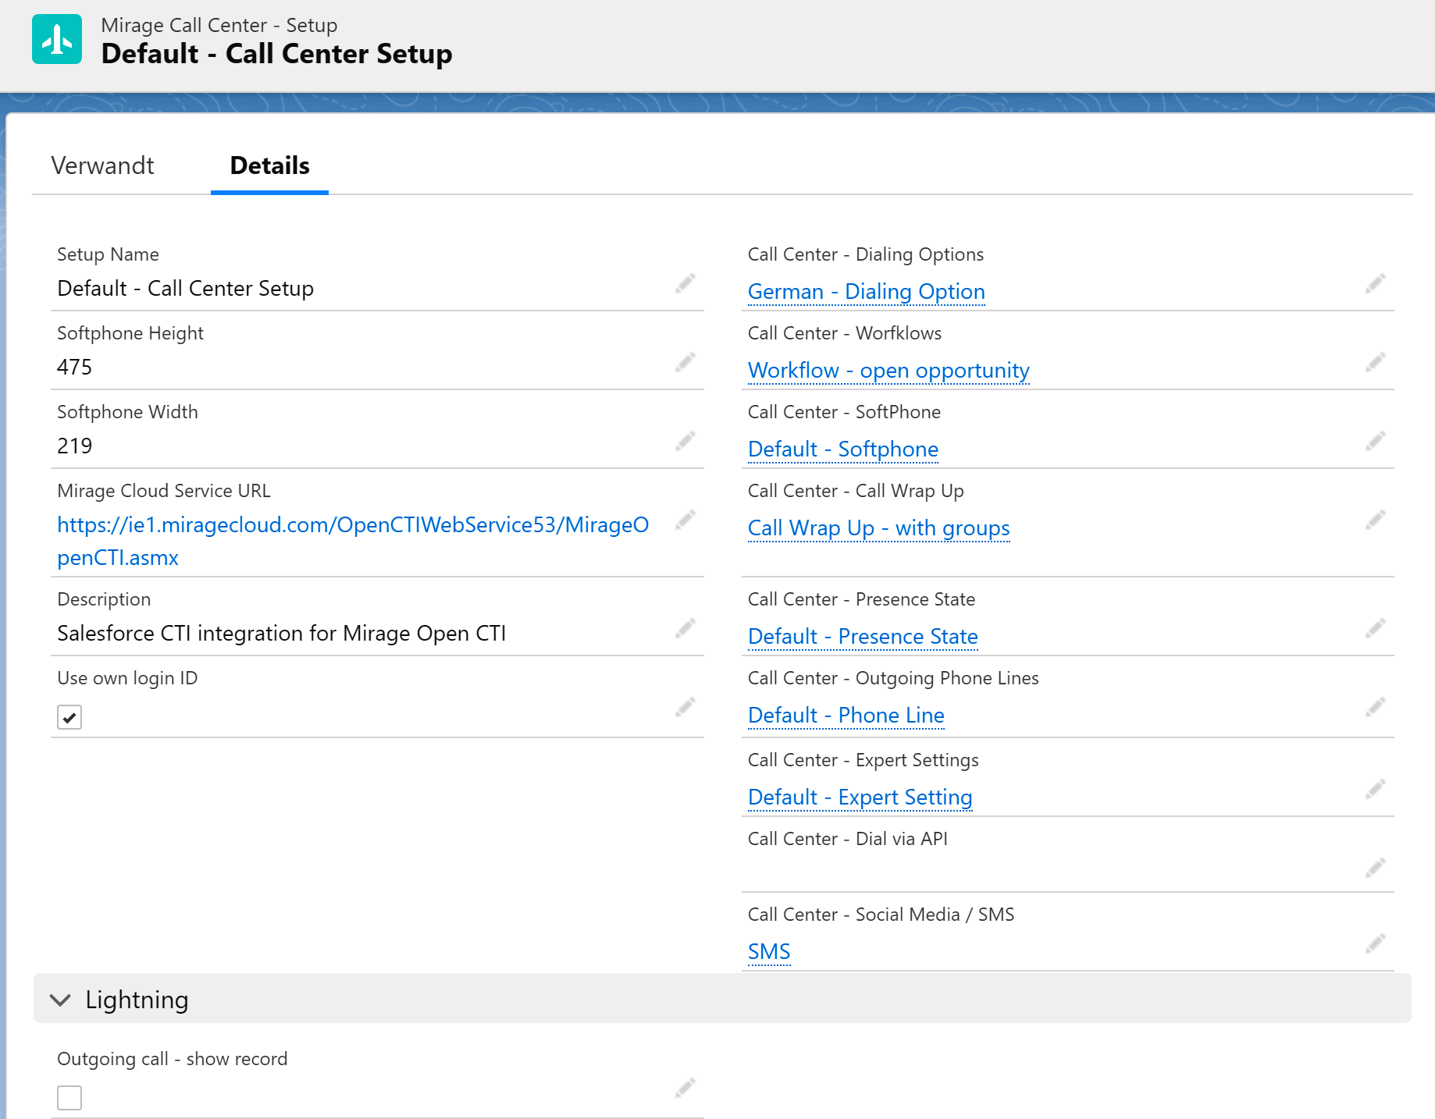Viewport: 1435px width, 1119px height.
Task: Edit Dial via API field pencil icon
Action: [x=1376, y=868]
